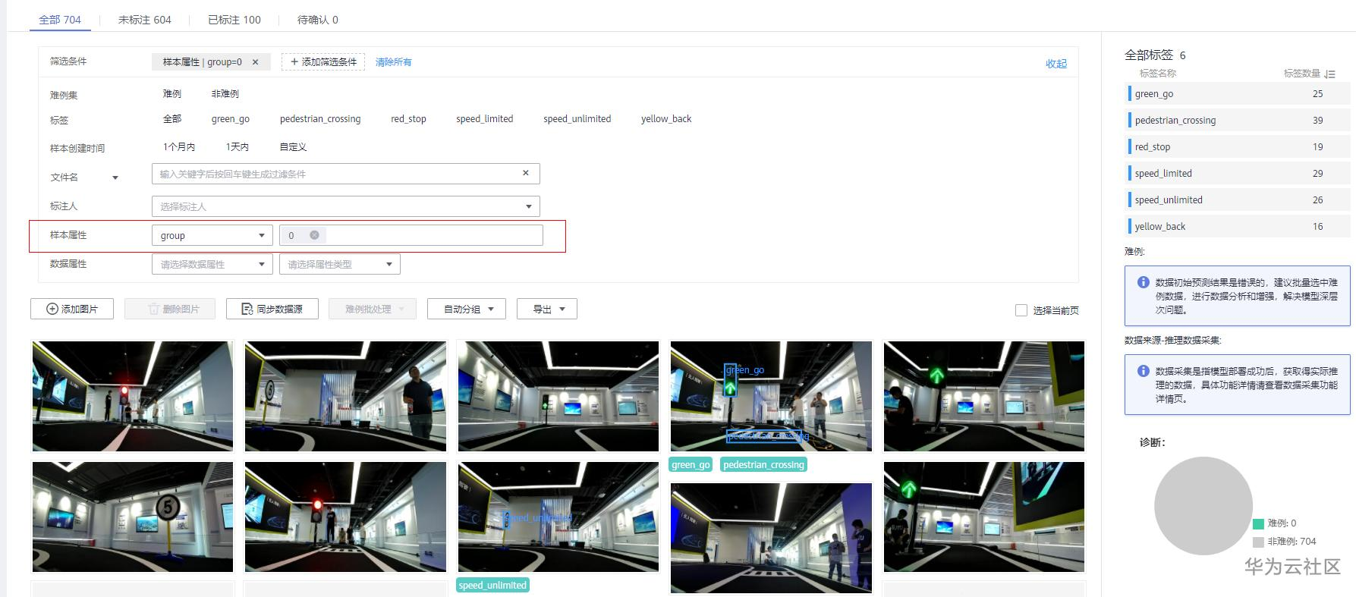
Task: Open the thumbnail showing the round 5 speed sign
Action: [x=133, y=517]
